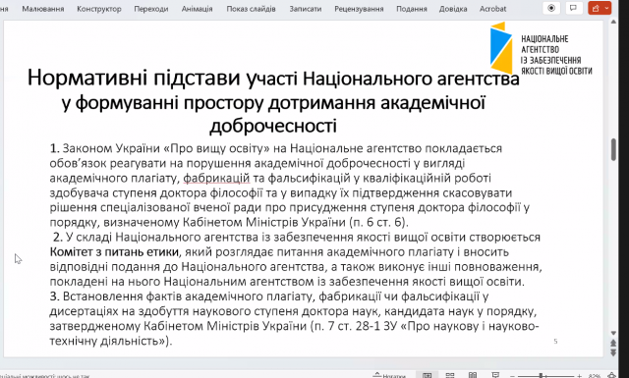Screen dimensions: 629x378
Task: Switch to the Рецензування tab
Action: coord(359,9)
